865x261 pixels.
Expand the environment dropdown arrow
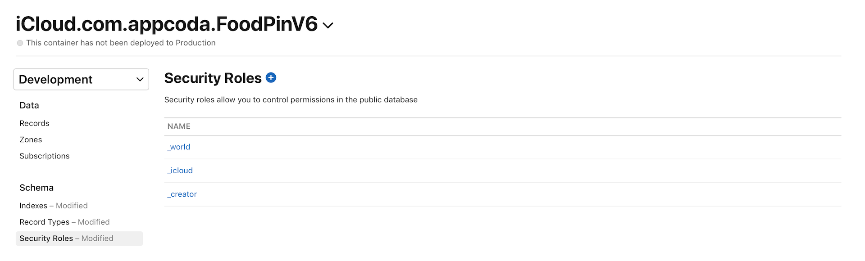(139, 79)
